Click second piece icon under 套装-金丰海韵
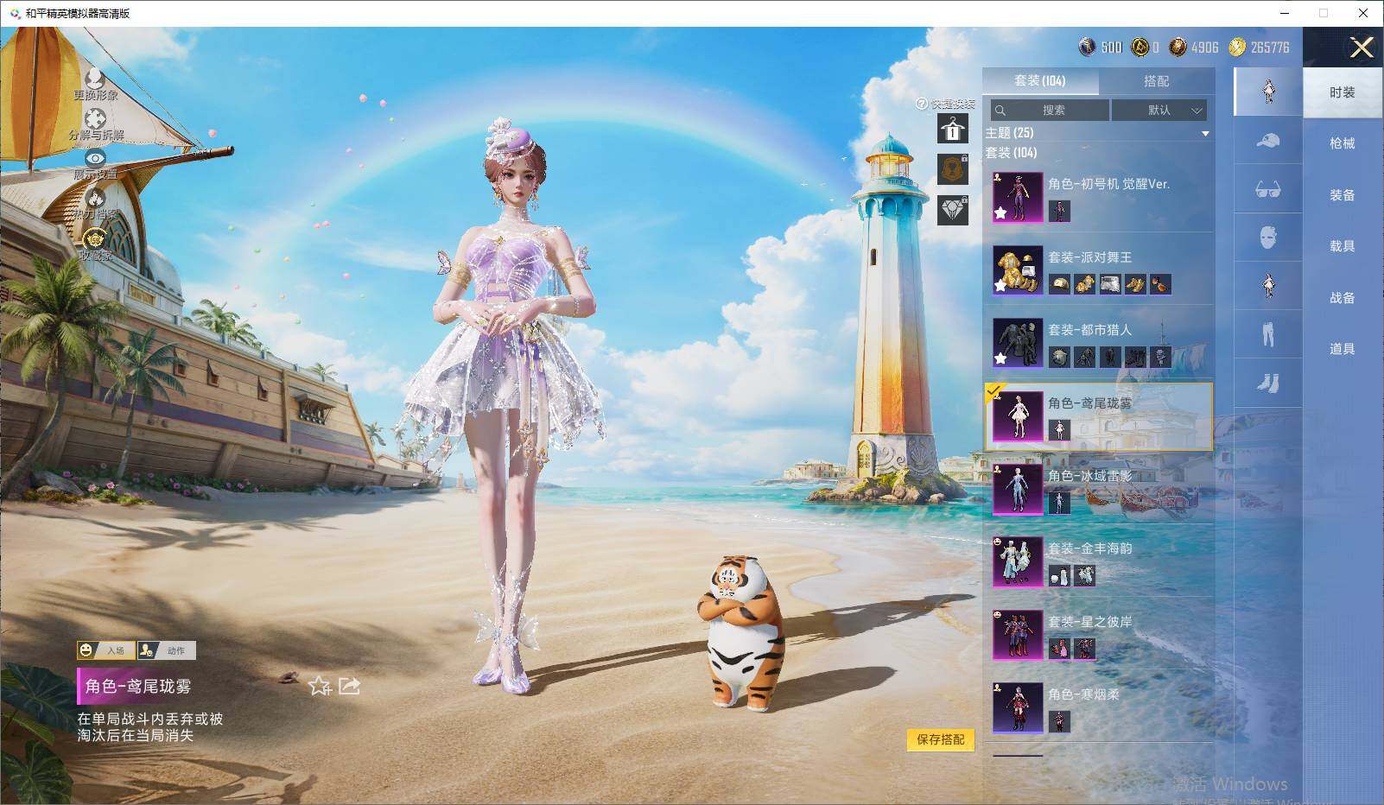Image resolution: width=1384 pixels, height=805 pixels. tap(1085, 575)
